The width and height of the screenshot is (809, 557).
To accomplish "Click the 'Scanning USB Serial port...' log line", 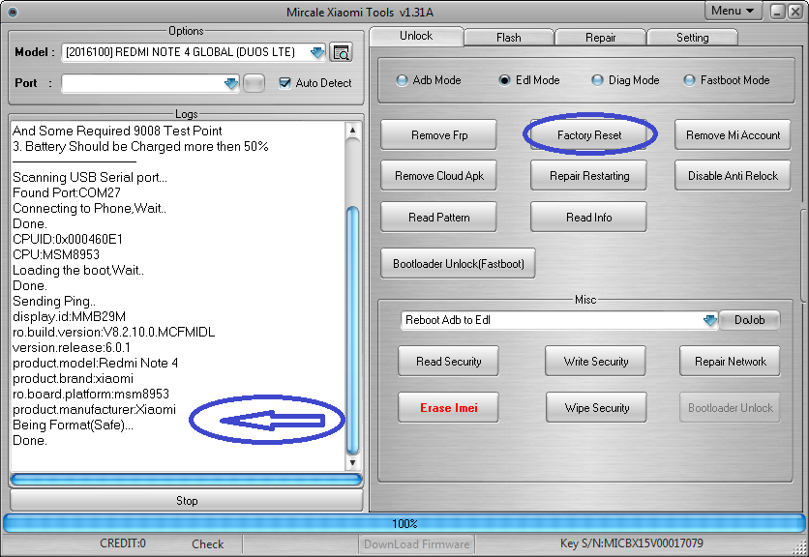I will click(90, 177).
